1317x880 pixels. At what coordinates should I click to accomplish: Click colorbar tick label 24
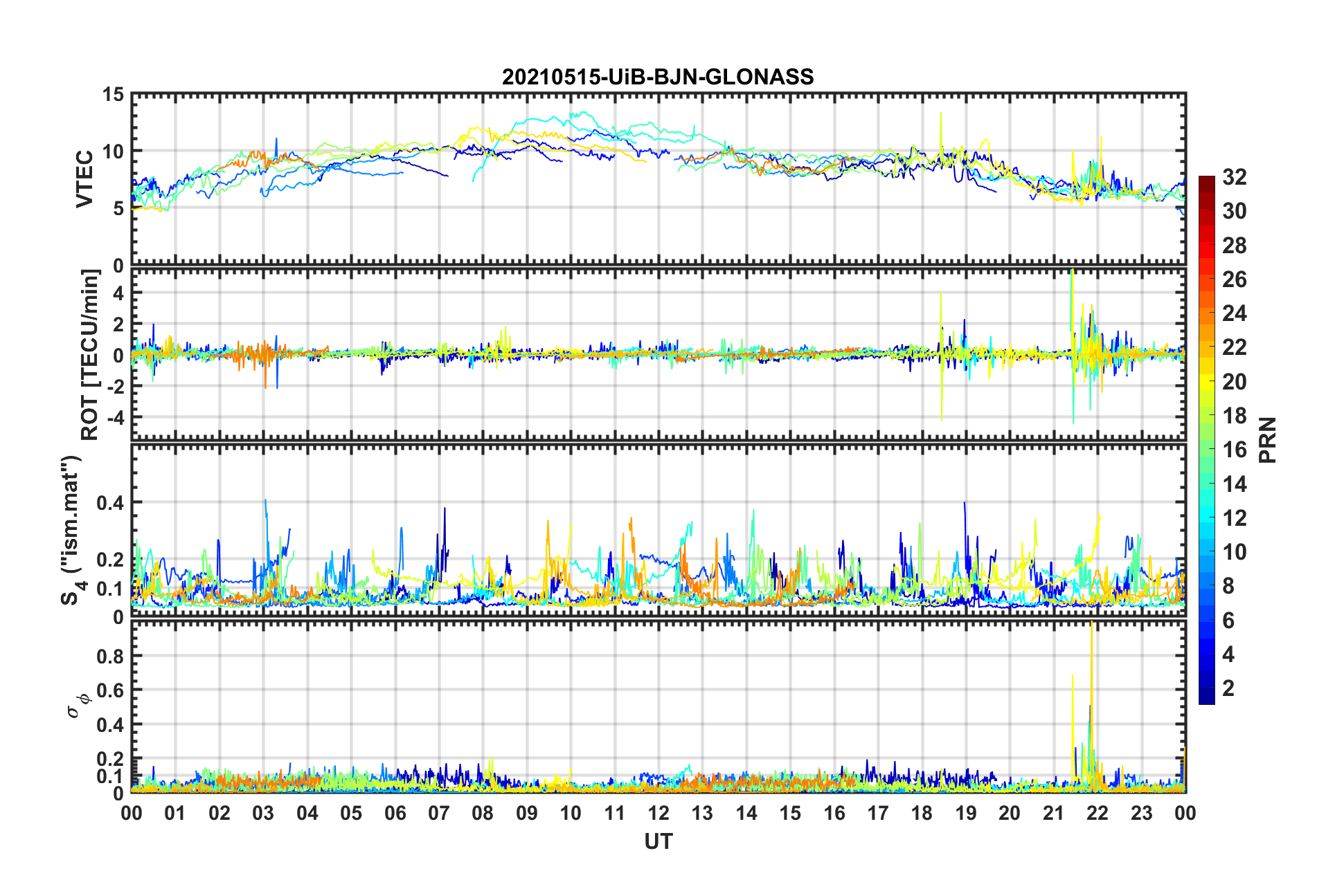[1234, 313]
